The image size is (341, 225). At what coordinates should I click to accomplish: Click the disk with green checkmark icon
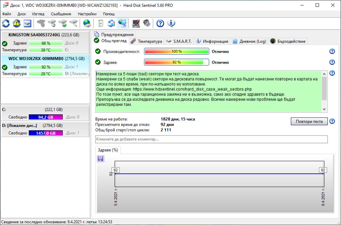click(x=63, y=23)
